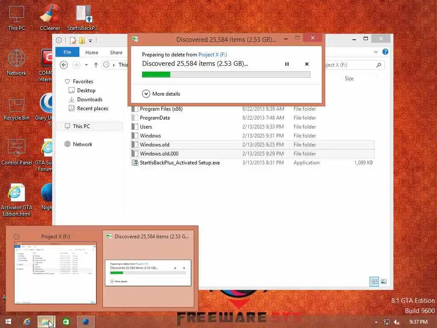Screen dimensions: 437x328
Task: Go up one folder level
Action: point(96,65)
